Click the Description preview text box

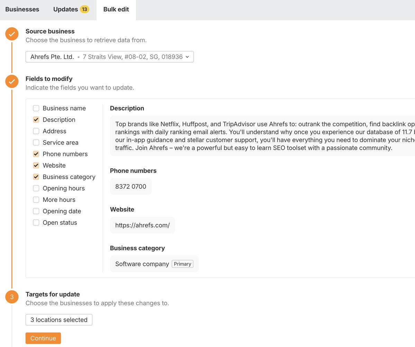262,136
